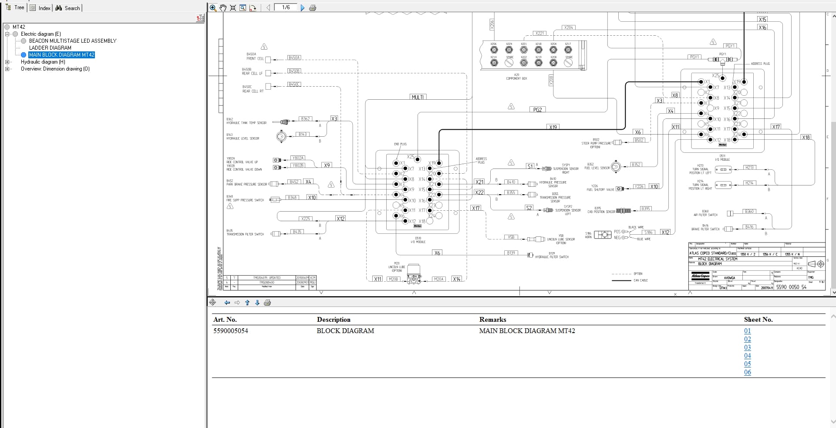Go to the previous sheet arrow
This screenshot has height=428, width=836.
(268, 7)
